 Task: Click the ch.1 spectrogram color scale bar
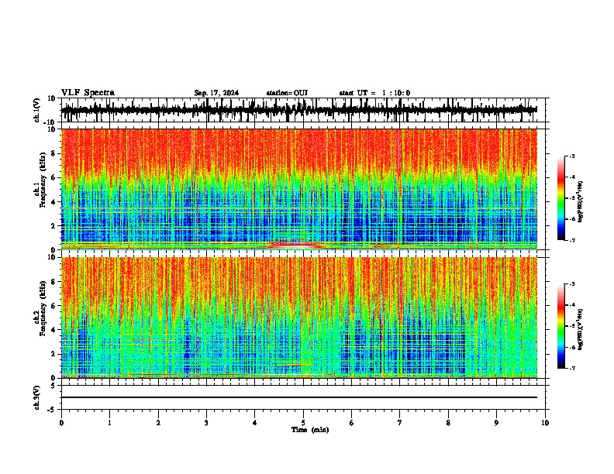pos(561,198)
